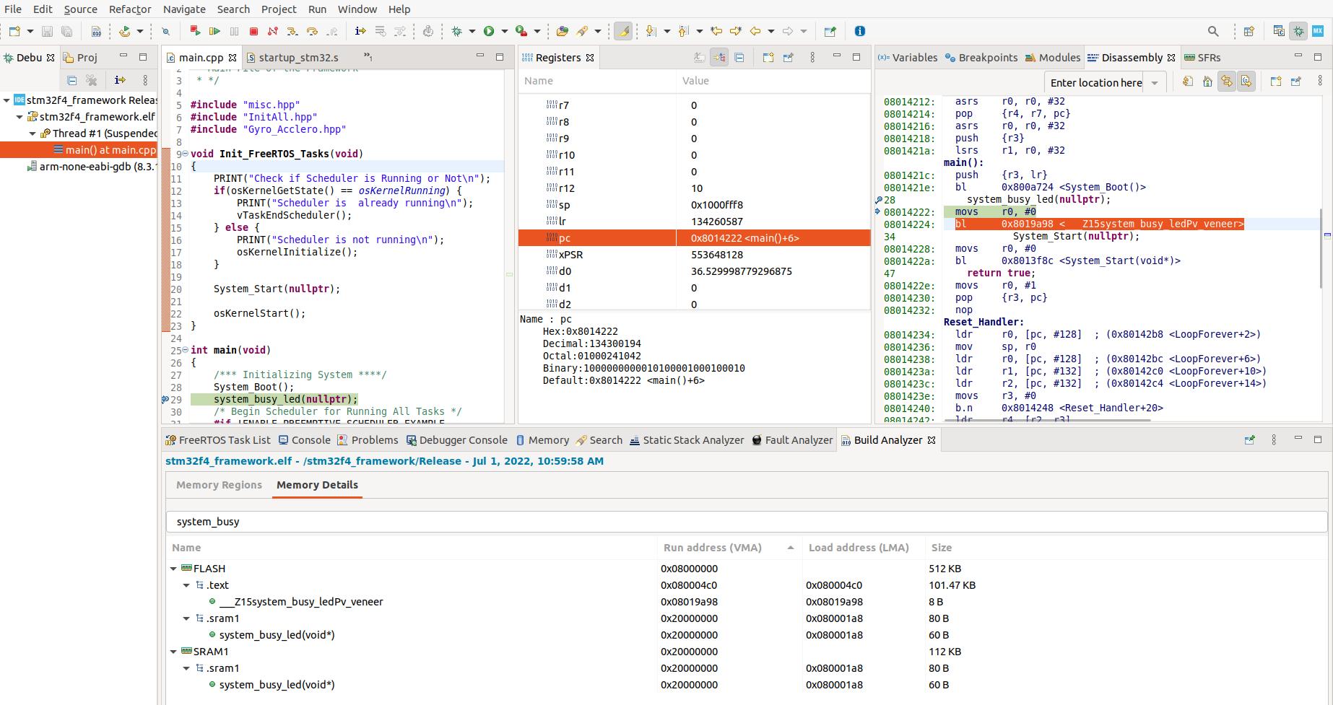Toggle Link with Active Debug Context
Screen dimensions: 1333x705
1227,82
